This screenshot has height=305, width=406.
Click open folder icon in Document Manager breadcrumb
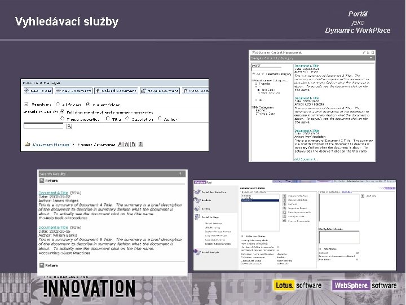[28, 145]
